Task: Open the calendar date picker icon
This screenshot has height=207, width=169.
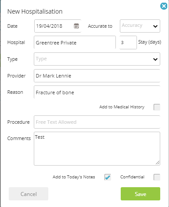Action: 76,26
